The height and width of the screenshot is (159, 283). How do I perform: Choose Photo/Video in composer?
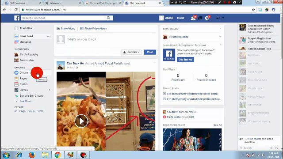[66, 28]
